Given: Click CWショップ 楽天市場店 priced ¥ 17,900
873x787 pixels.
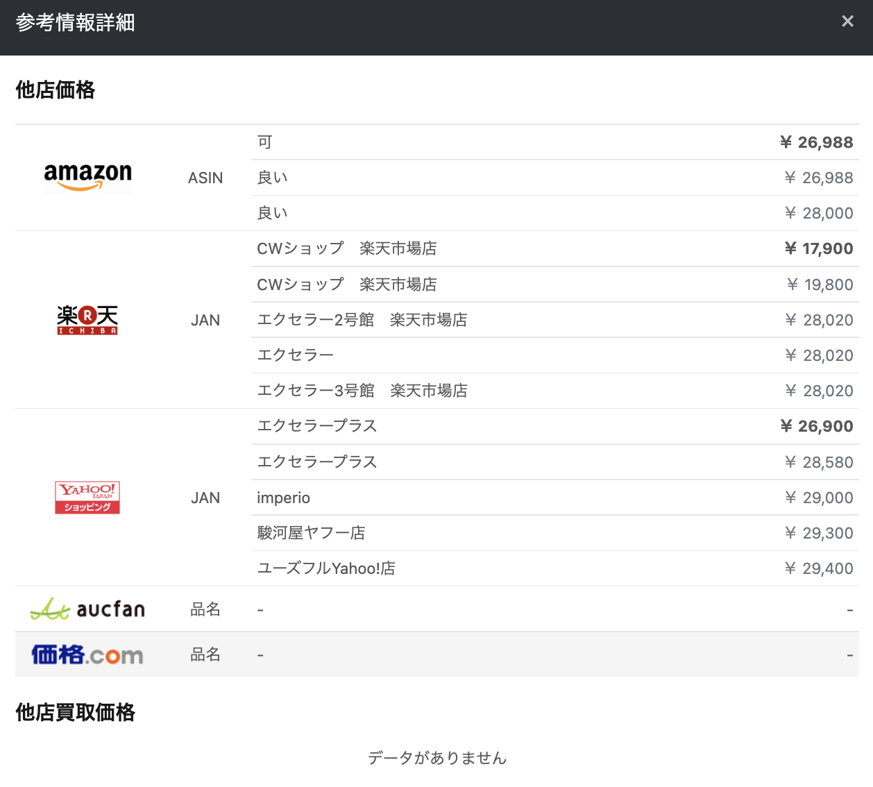Looking at the screenshot, I should (x=347, y=248).
